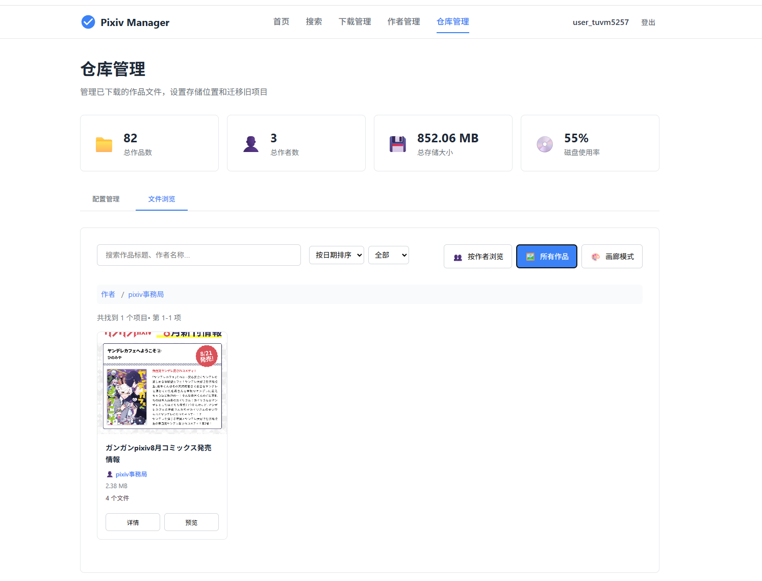Screen dimensions: 762x581
Task: Click the 详情 button on the artwork card
Action: pos(133,522)
